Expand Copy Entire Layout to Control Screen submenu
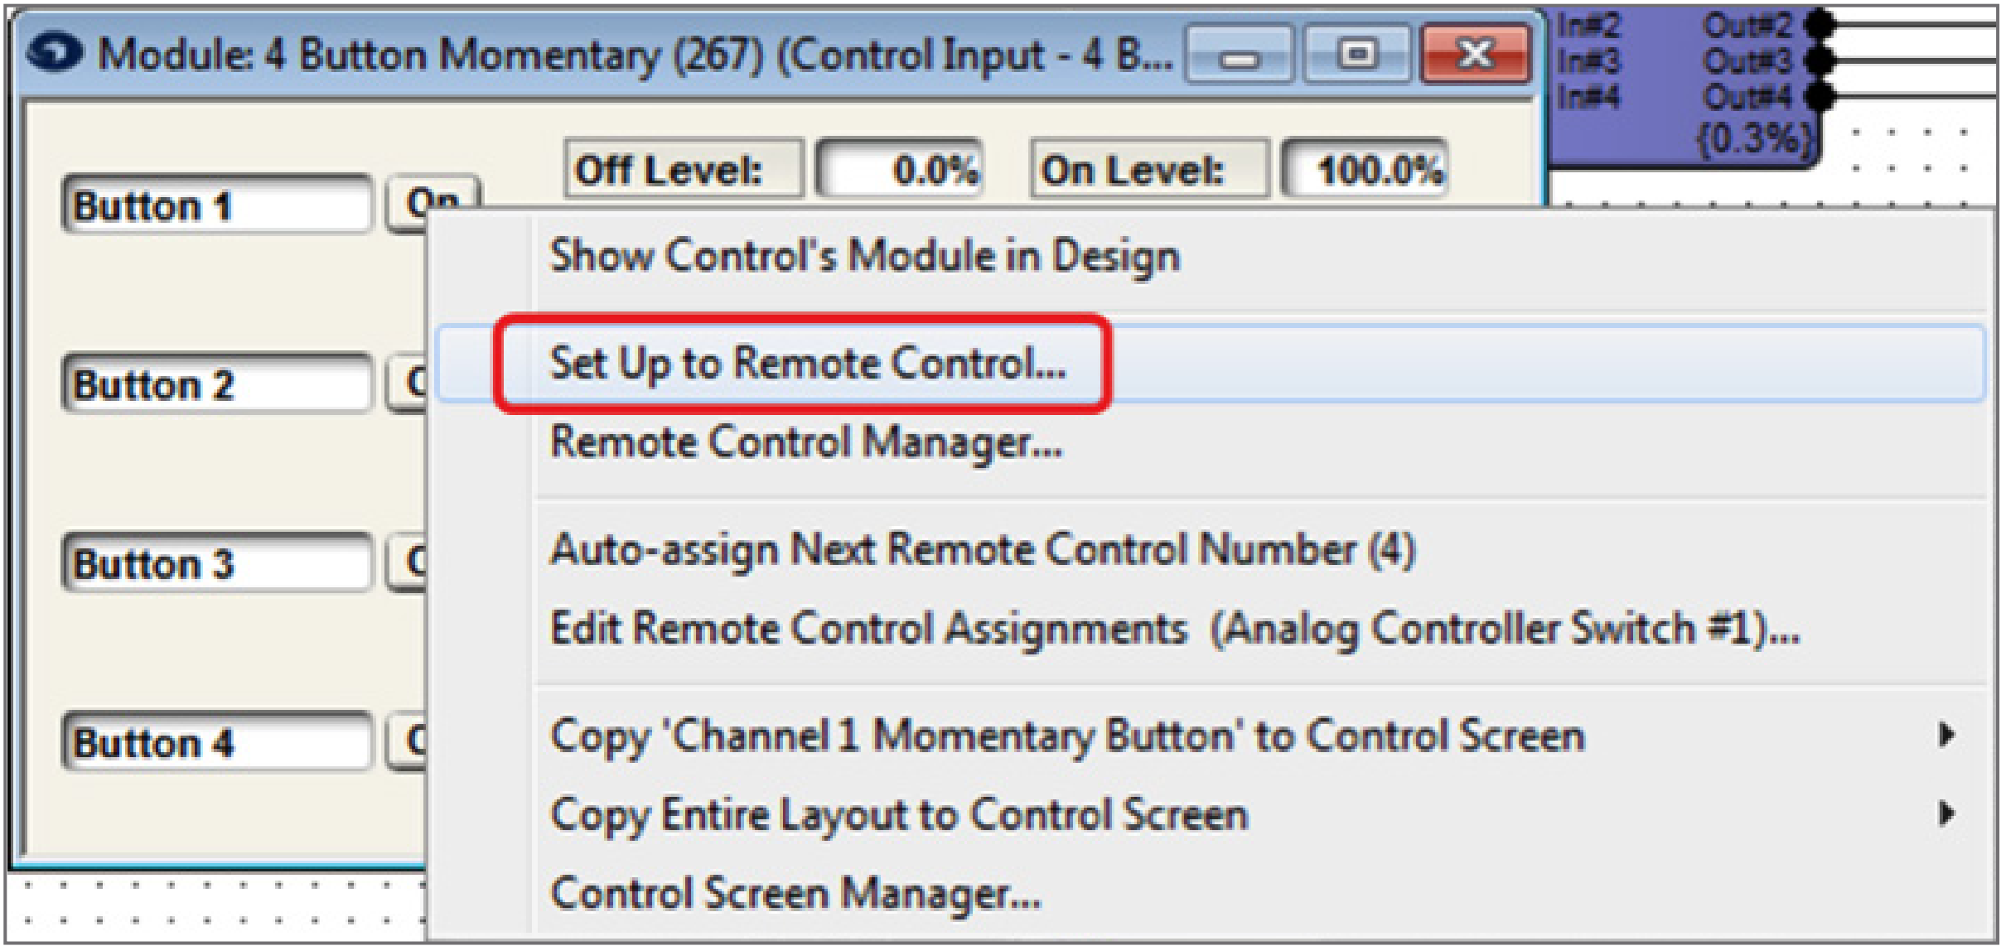The height and width of the screenshot is (946, 2001). [x=1946, y=813]
